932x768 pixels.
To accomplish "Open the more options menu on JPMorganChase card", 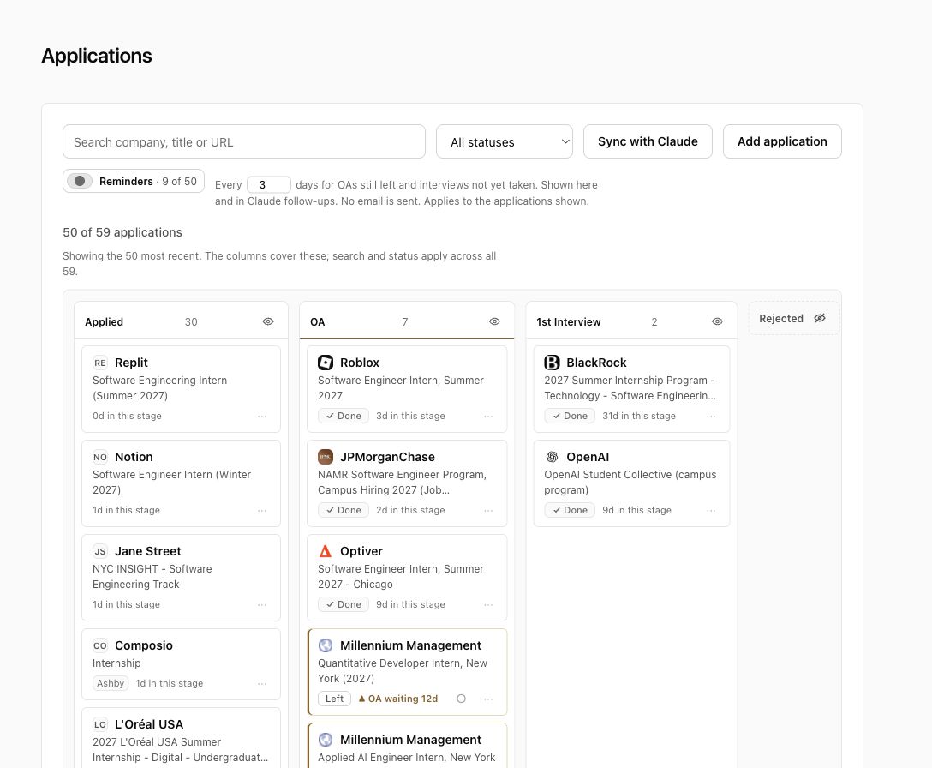I will click(488, 510).
